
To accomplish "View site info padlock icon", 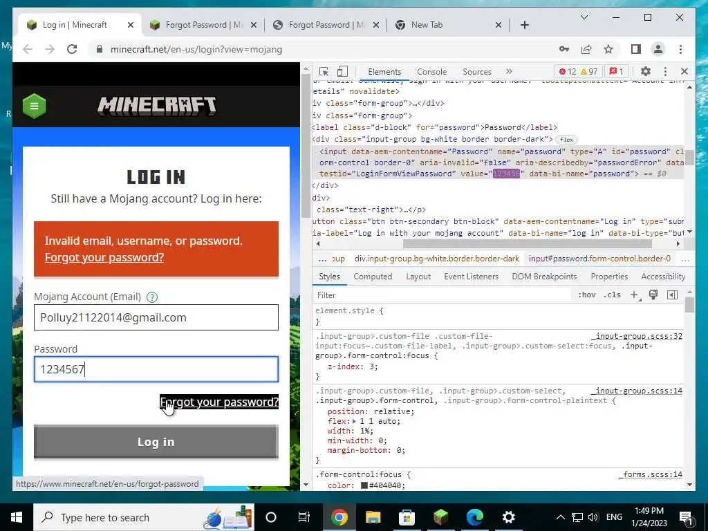I will click(100, 49).
